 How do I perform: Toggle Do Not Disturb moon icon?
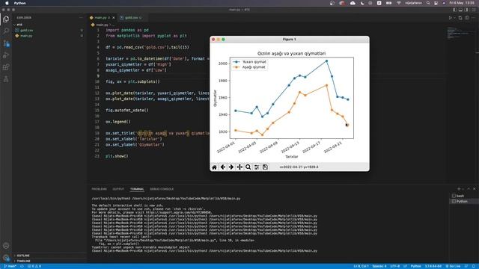tap(362, 3)
